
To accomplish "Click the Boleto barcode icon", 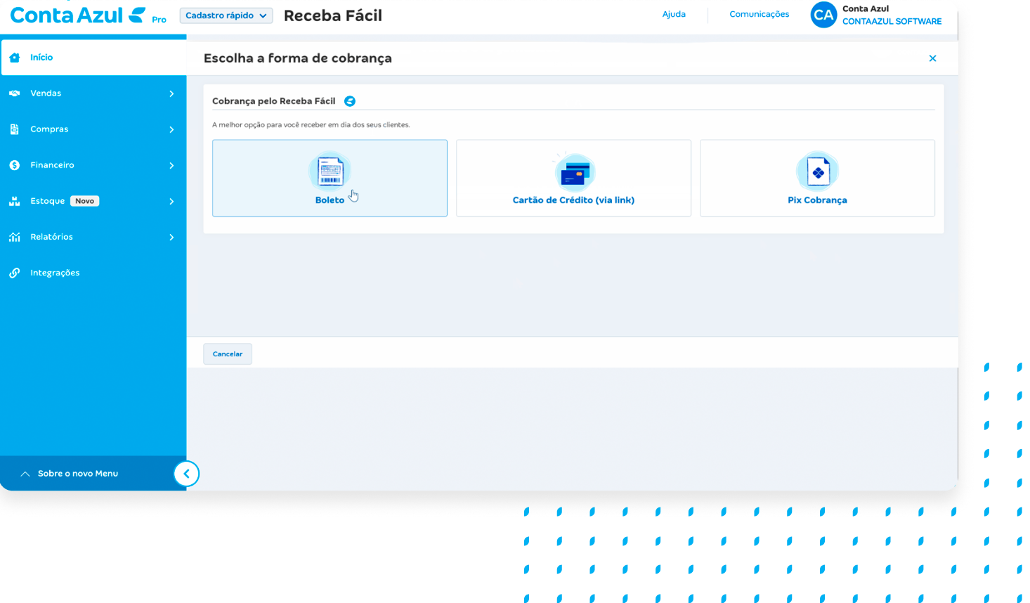I will (x=330, y=171).
